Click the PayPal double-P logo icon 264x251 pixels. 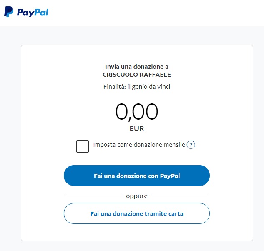pos(9,12)
